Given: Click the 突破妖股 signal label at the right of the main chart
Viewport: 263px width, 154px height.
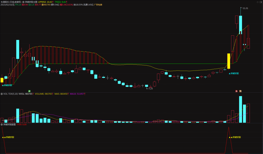Looking at the screenshot, I should tap(234, 73).
